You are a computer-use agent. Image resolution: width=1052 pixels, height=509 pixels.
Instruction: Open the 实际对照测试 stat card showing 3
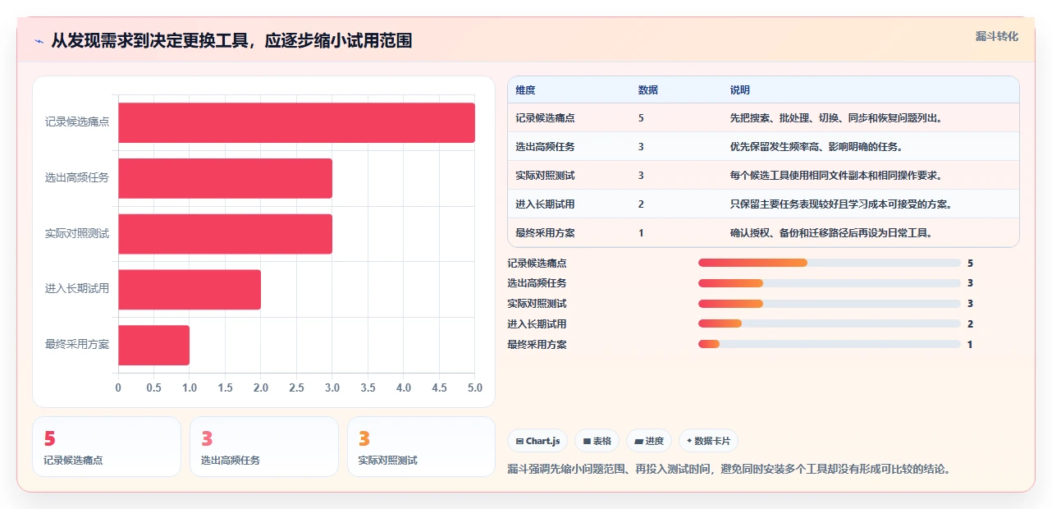click(x=422, y=447)
